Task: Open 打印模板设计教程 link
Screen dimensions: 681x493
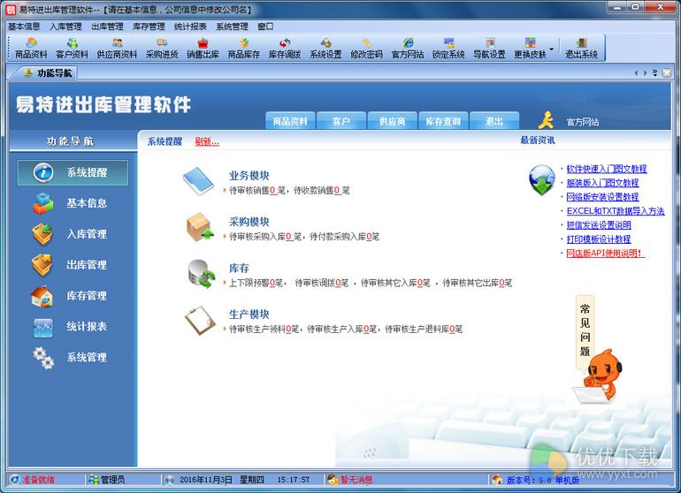Action: click(x=599, y=239)
